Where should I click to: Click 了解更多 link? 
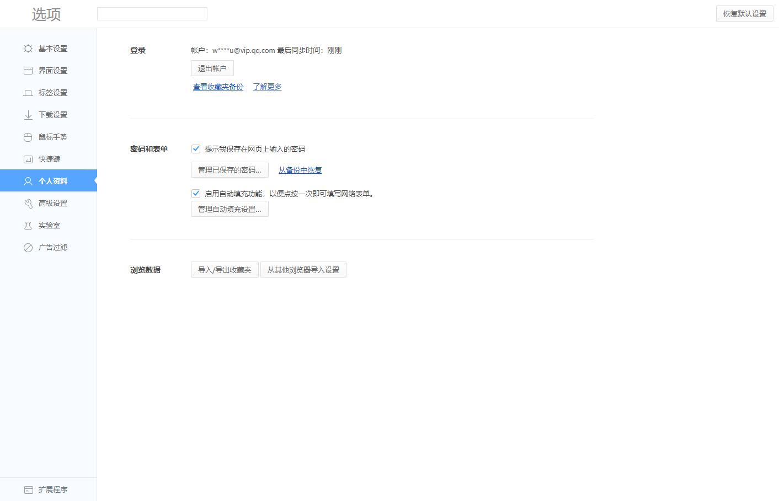click(x=267, y=87)
